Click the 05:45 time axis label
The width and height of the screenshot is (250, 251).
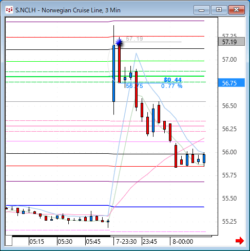tap(93, 242)
